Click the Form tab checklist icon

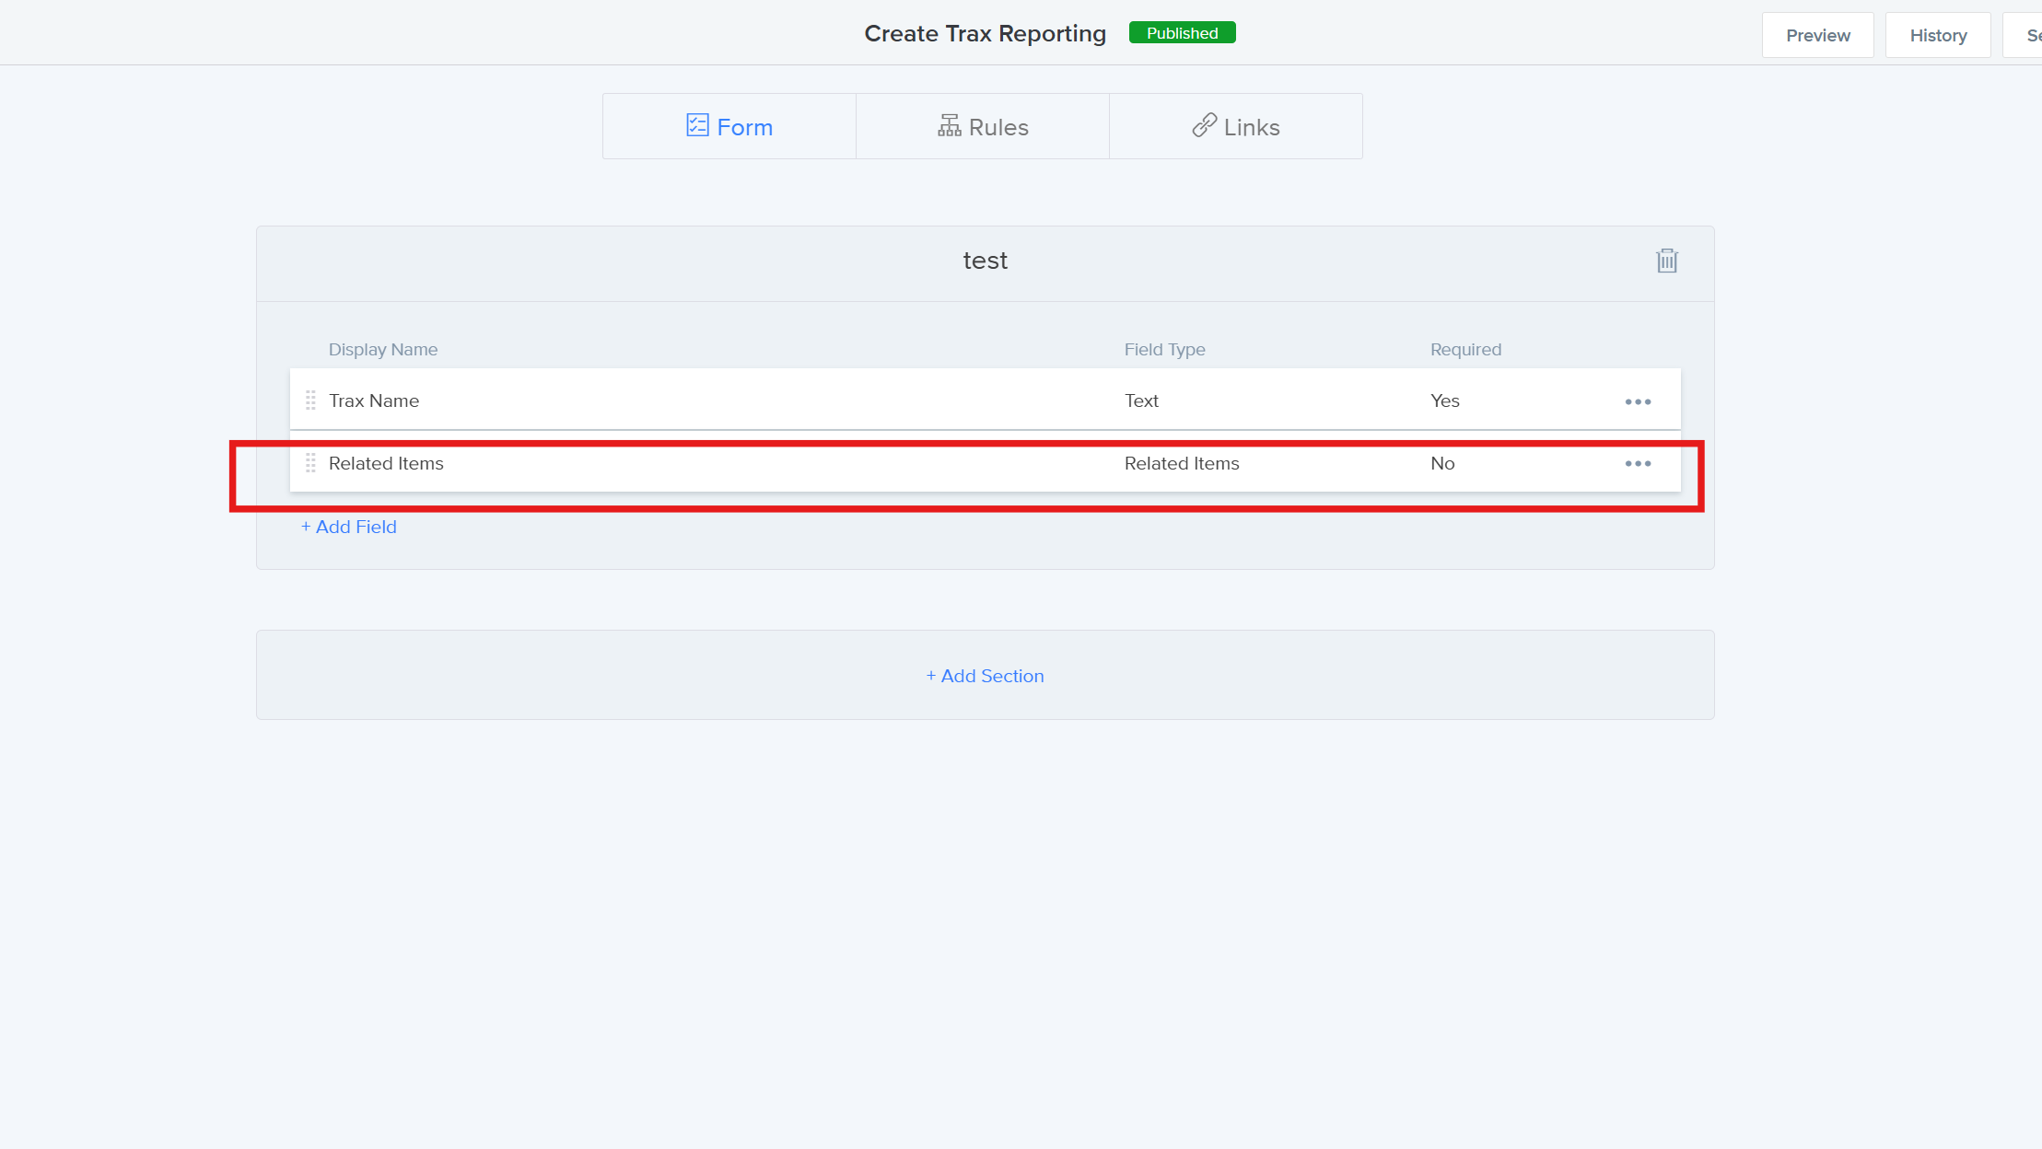pos(697,125)
